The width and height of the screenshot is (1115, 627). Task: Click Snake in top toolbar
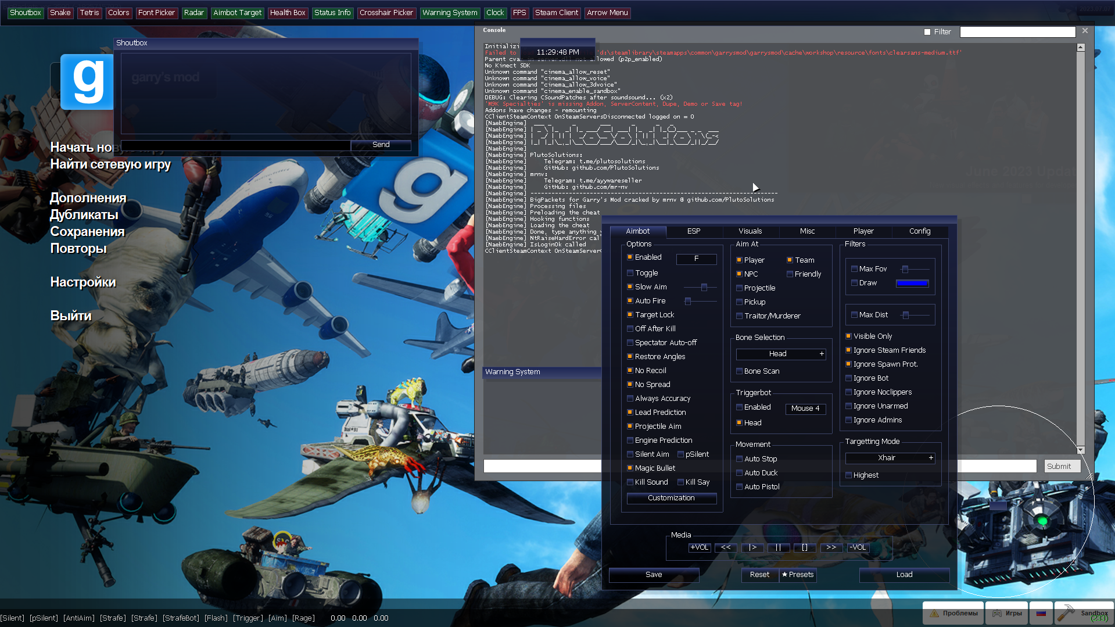[60, 12]
